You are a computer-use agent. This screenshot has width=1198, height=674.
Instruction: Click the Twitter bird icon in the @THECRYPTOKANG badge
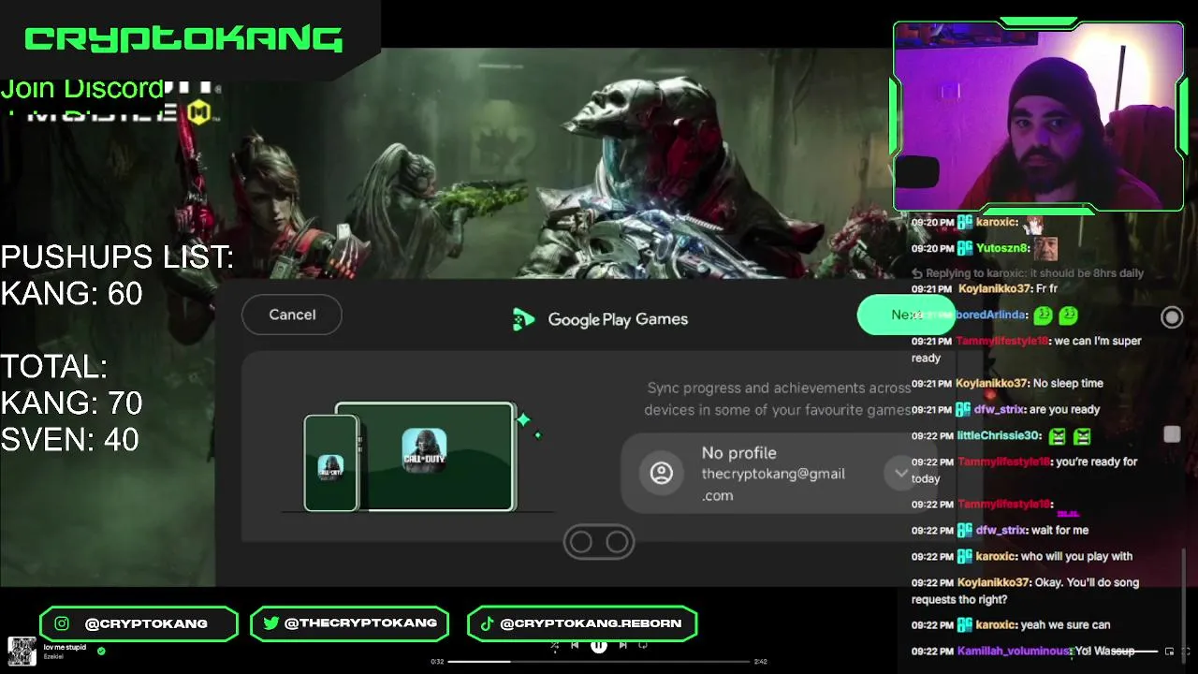[271, 623]
